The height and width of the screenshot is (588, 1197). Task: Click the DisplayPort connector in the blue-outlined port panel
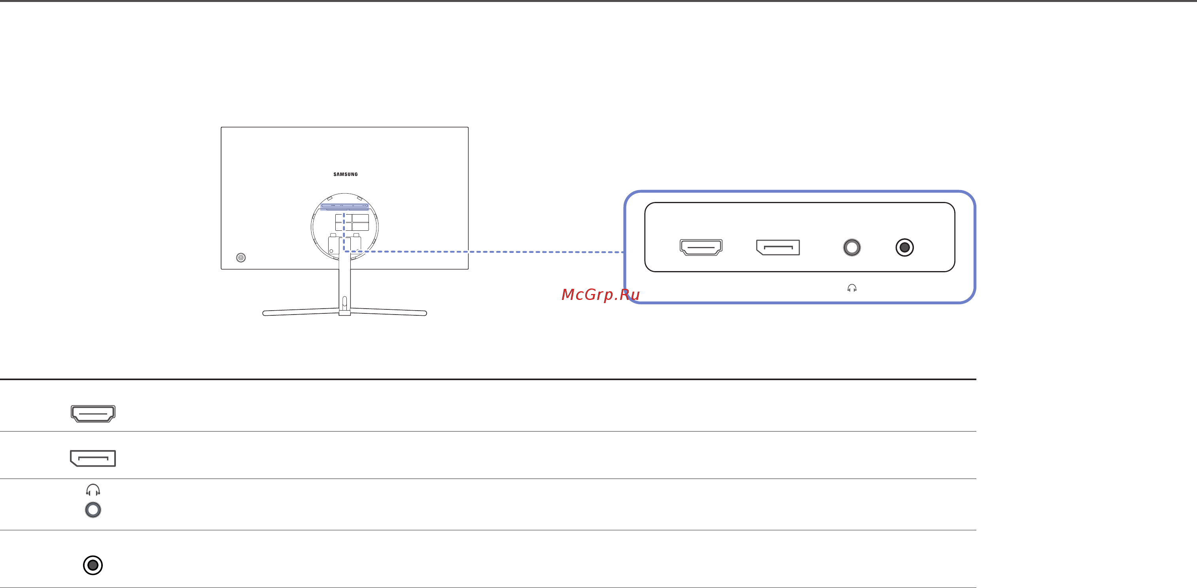click(778, 247)
